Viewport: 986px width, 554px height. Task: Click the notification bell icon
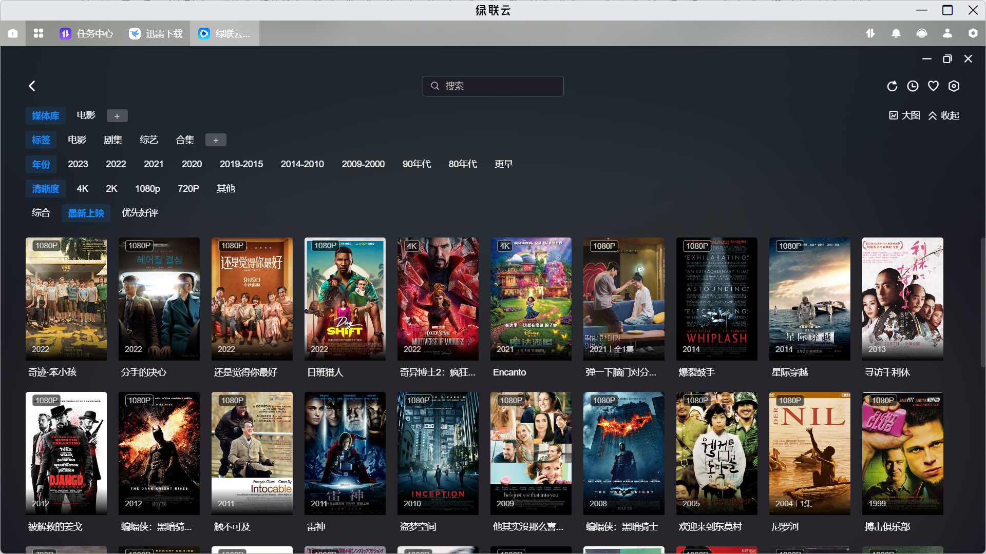pos(896,33)
